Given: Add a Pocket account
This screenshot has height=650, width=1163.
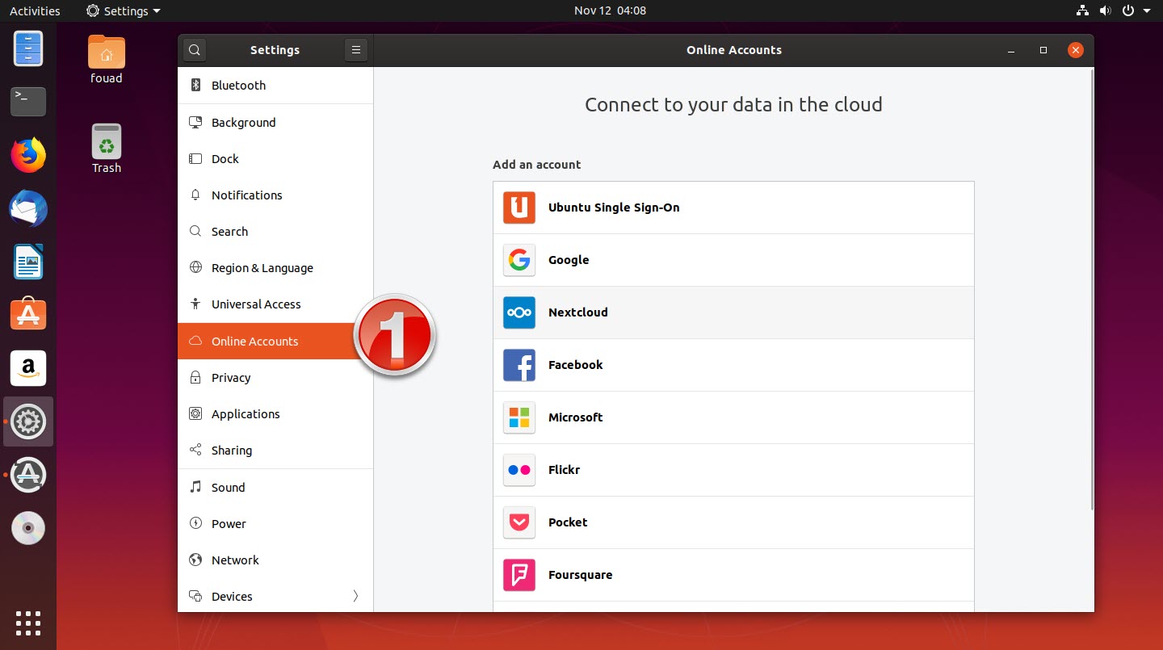Looking at the screenshot, I should (733, 522).
